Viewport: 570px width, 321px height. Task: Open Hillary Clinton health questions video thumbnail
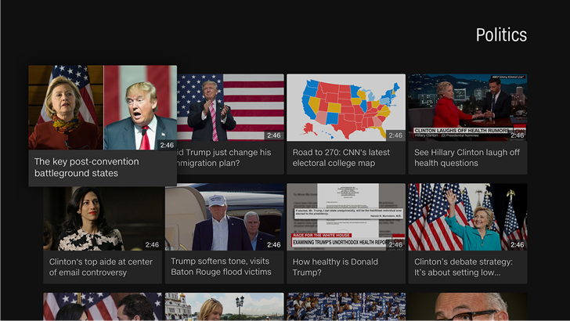point(467,107)
